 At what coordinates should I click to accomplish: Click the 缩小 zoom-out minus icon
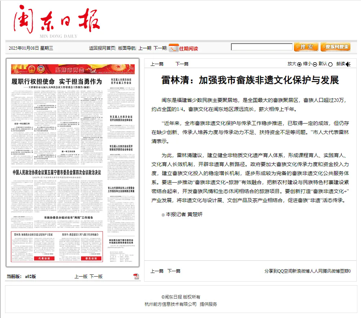coord(315,64)
